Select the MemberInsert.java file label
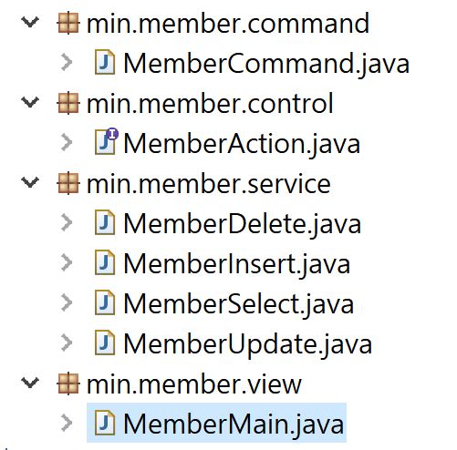The height and width of the screenshot is (450, 457). click(x=237, y=264)
